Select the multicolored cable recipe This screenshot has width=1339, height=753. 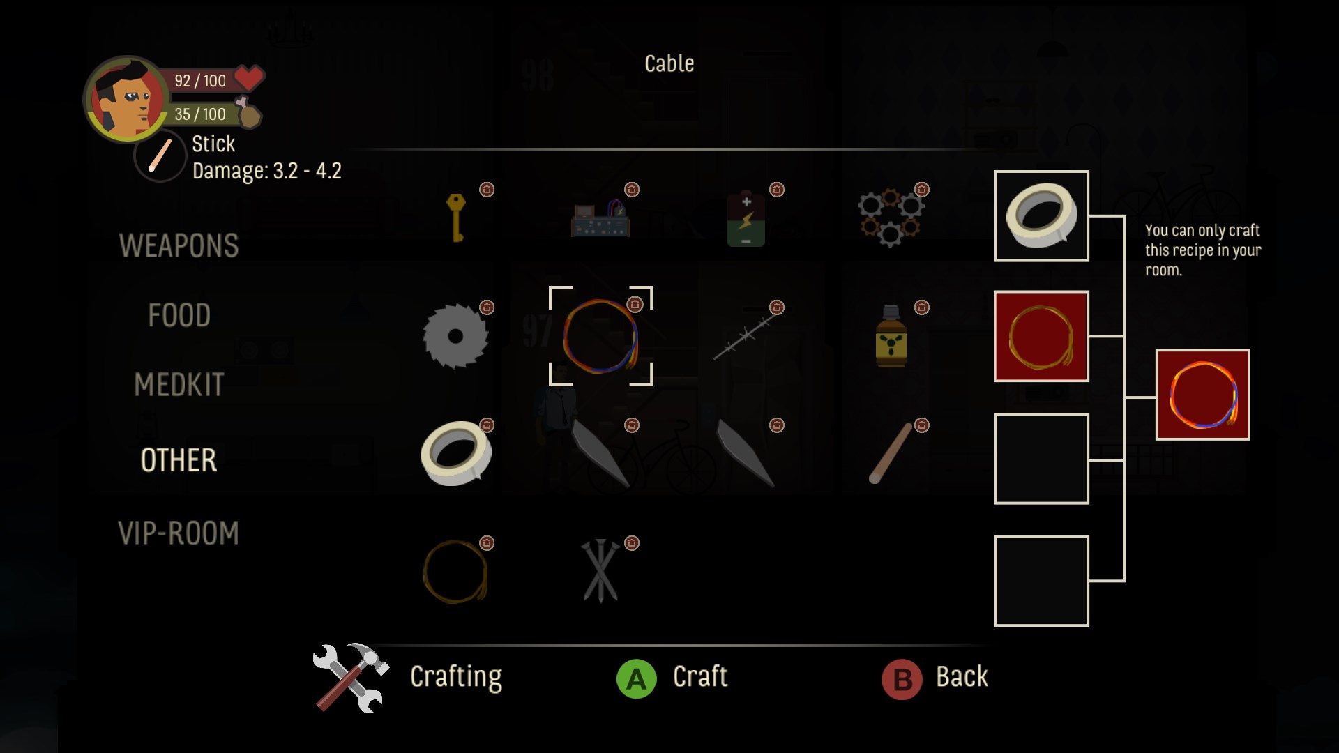(x=600, y=336)
